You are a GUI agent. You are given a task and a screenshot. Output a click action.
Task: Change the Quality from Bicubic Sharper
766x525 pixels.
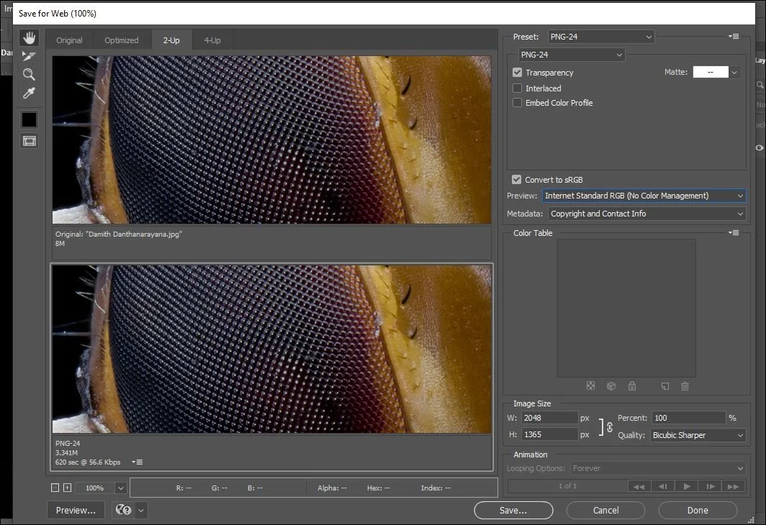click(x=698, y=434)
